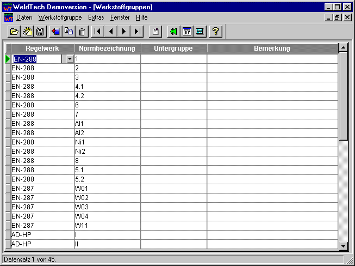This screenshot has width=355, height=266.
Task: Go to the next record
Action: tap(124, 32)
